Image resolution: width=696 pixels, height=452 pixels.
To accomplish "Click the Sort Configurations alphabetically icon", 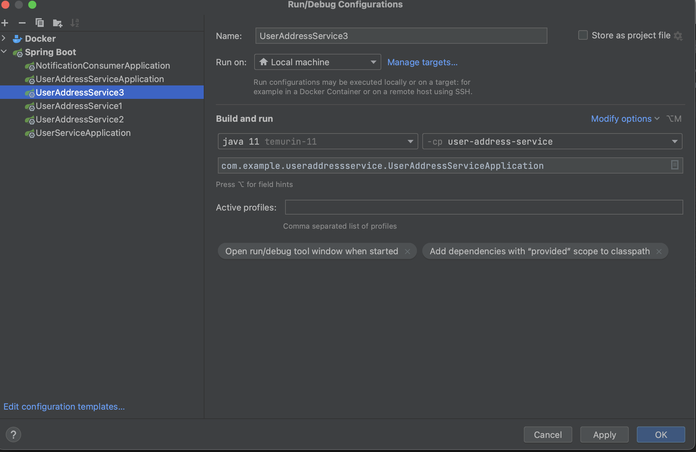I will coord(75,23).
